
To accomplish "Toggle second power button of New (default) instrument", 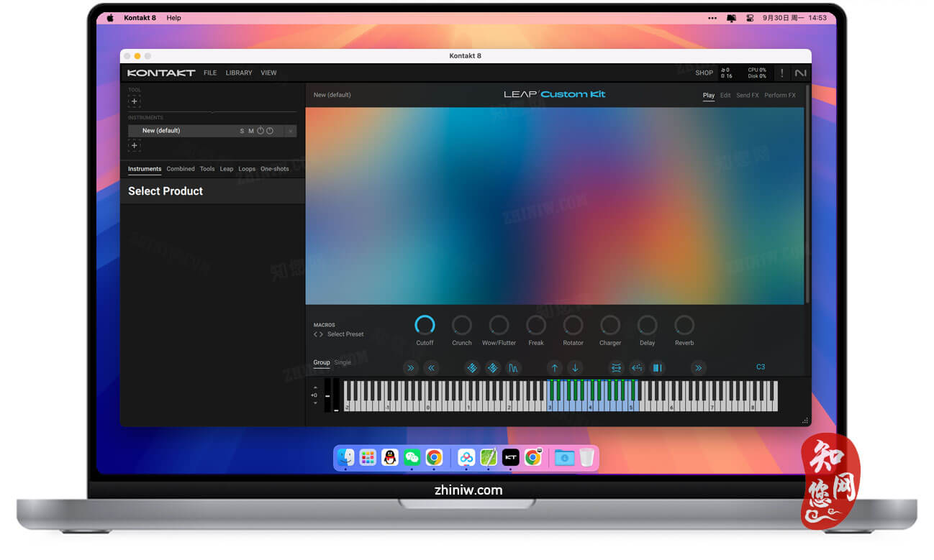I will 270,131.
